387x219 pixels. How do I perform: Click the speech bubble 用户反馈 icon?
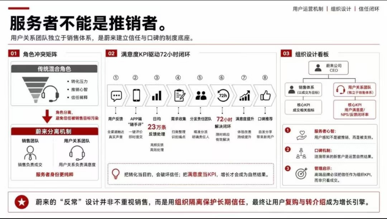(116, 95)
